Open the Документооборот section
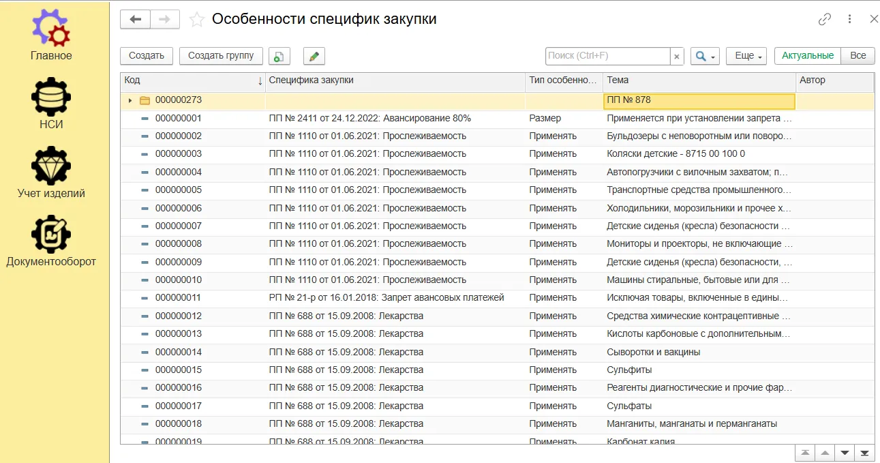This screenshot has height=463, width=880. tap(51, 241)
